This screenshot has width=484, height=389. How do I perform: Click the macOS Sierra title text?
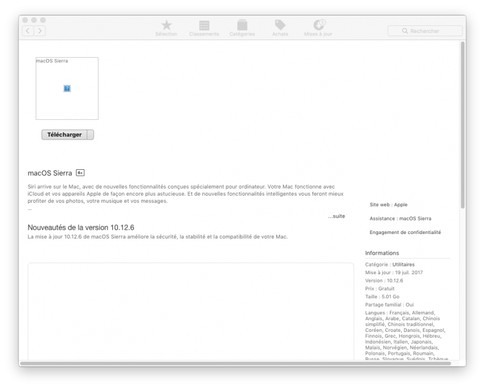click(x=50, y=173)
